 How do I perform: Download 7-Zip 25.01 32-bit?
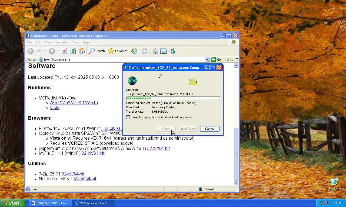67,174
